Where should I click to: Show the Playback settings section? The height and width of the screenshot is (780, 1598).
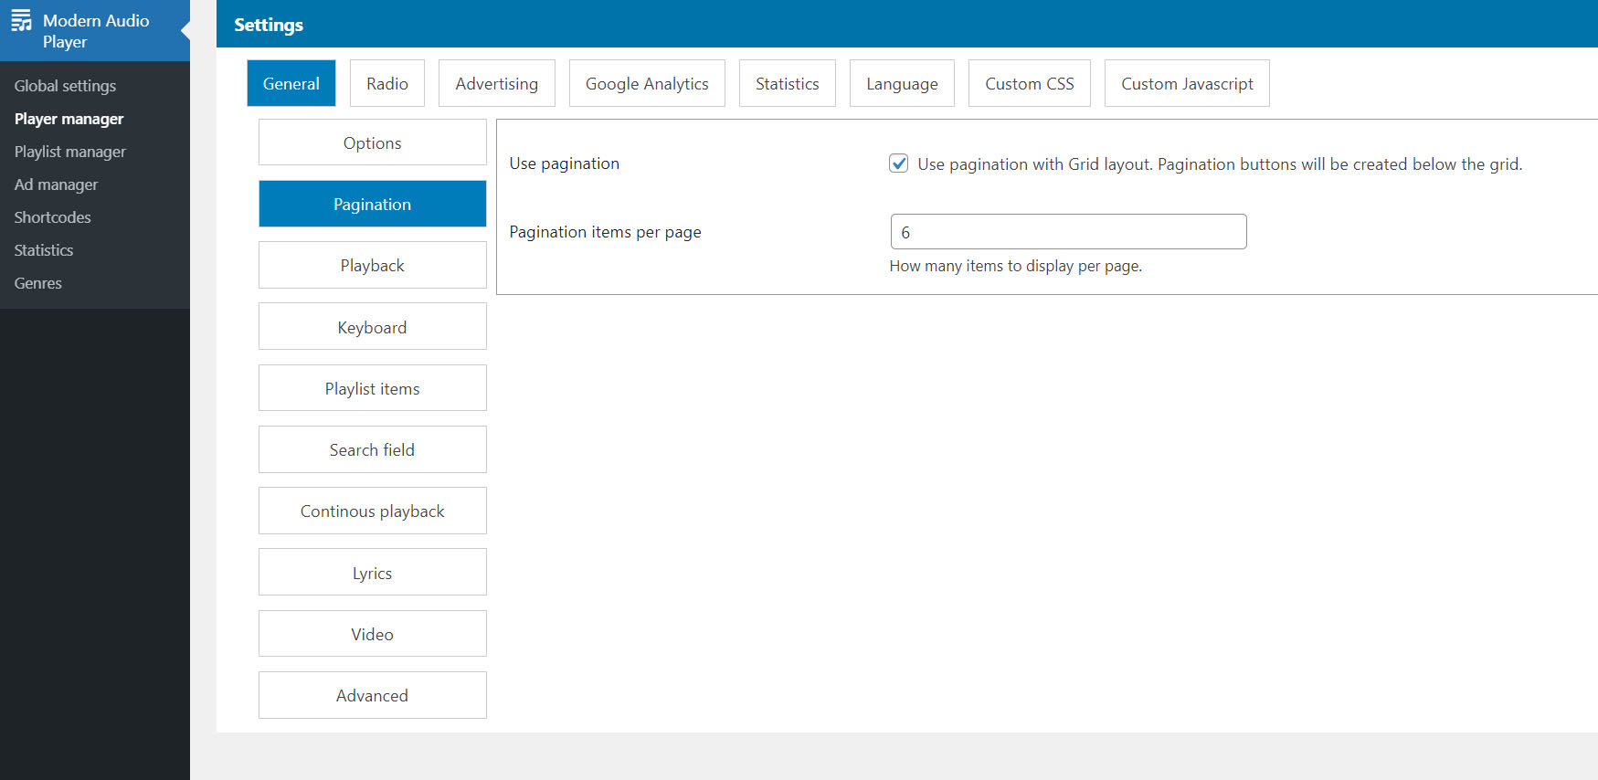point(372,266)
